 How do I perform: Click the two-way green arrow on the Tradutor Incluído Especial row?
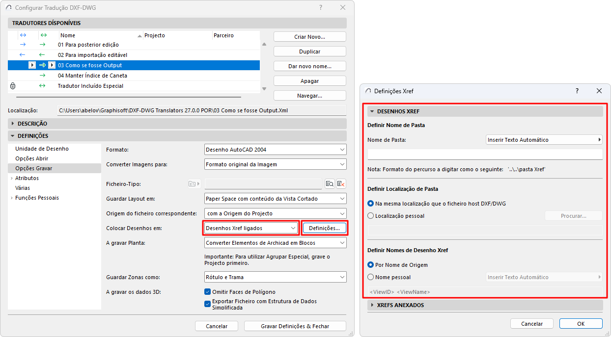coord(42,86)
